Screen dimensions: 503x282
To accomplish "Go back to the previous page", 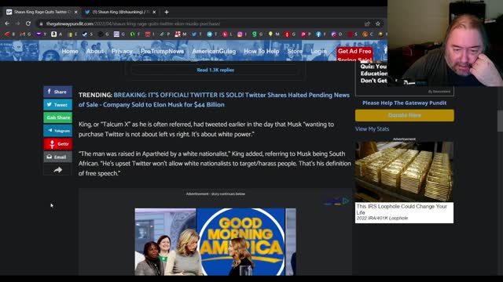I will tap(7, 23).
